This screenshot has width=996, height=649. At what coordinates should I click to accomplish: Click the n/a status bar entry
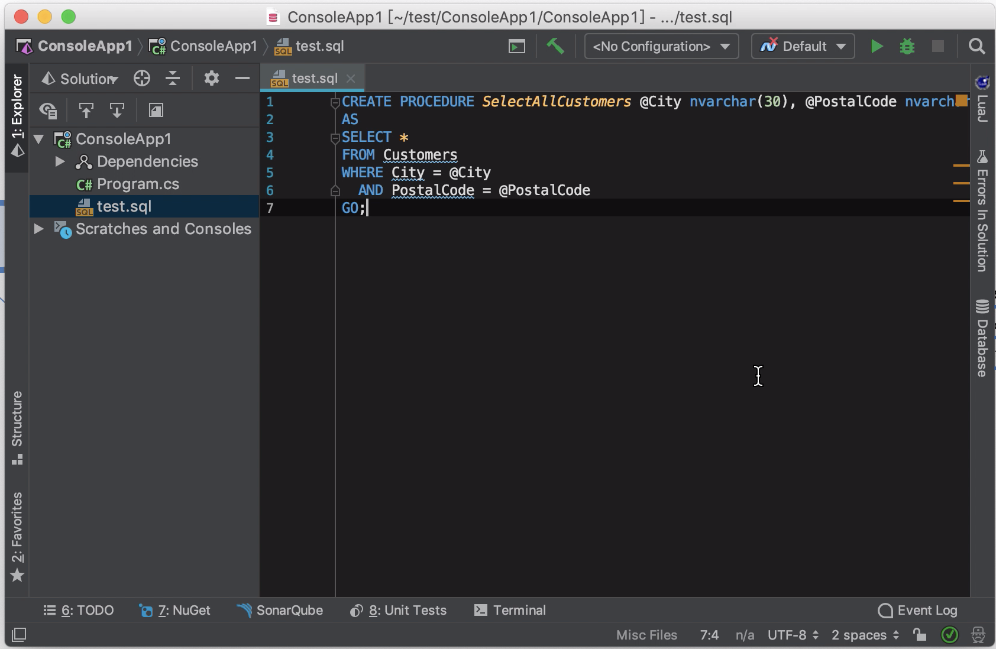click(x=745, y=635)
